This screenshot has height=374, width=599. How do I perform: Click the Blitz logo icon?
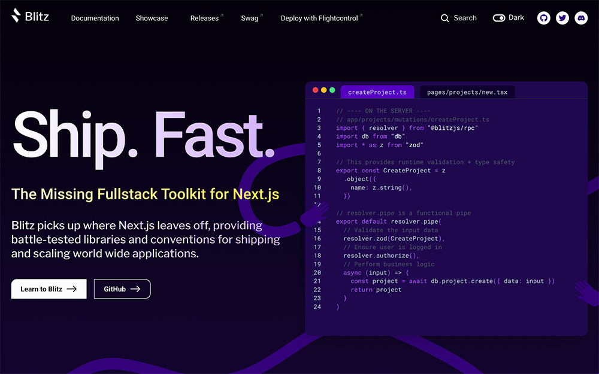pos(16,16)
